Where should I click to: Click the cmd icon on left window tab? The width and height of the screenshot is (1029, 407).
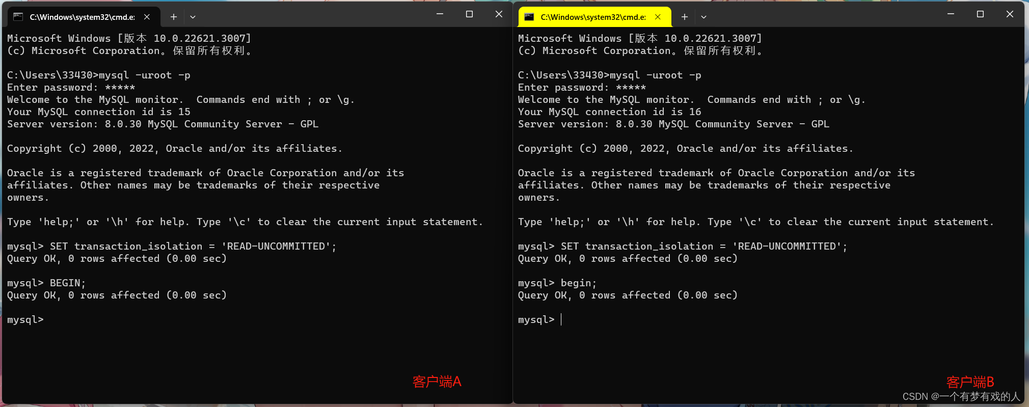click(18, 17)
